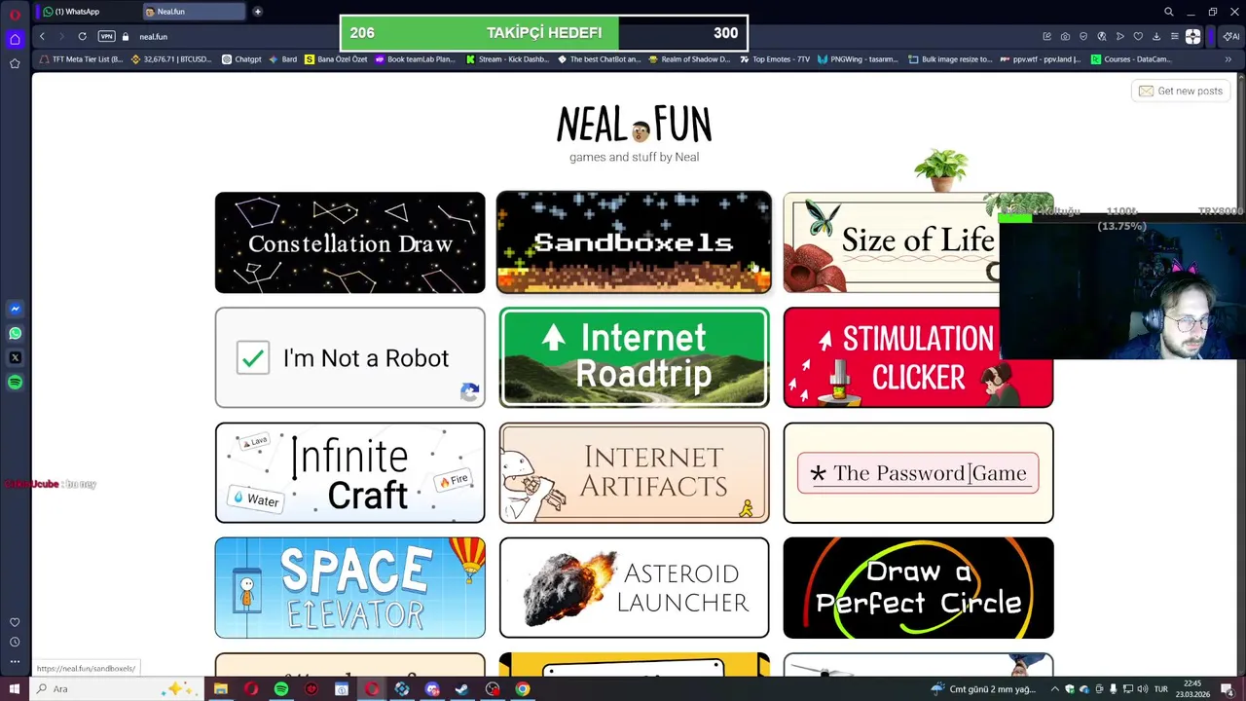Open the Infinite Craft card

(x=349, y=472)
